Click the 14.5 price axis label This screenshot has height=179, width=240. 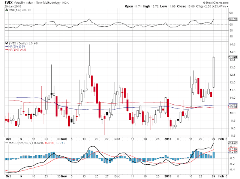point(232,45)
